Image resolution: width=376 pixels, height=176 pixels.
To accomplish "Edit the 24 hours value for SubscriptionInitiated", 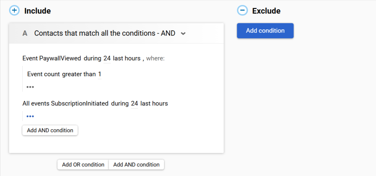I will (134, 103).
